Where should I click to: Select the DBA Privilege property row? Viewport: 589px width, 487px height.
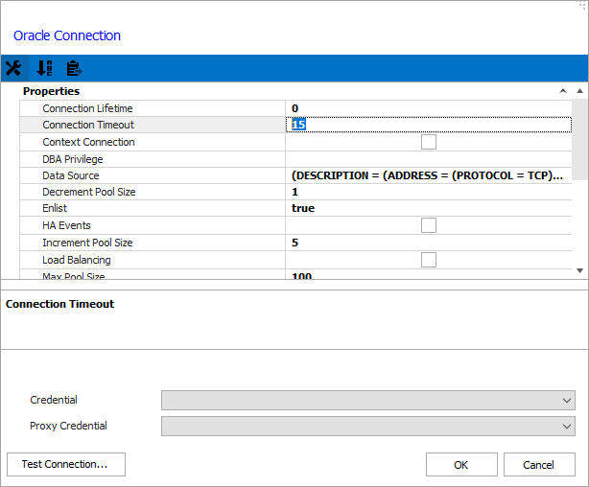(x=295, y=159)
